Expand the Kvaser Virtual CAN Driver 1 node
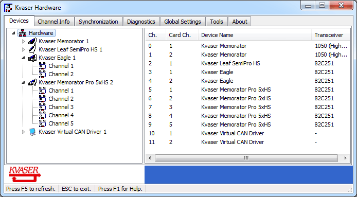 click(23, 132)
